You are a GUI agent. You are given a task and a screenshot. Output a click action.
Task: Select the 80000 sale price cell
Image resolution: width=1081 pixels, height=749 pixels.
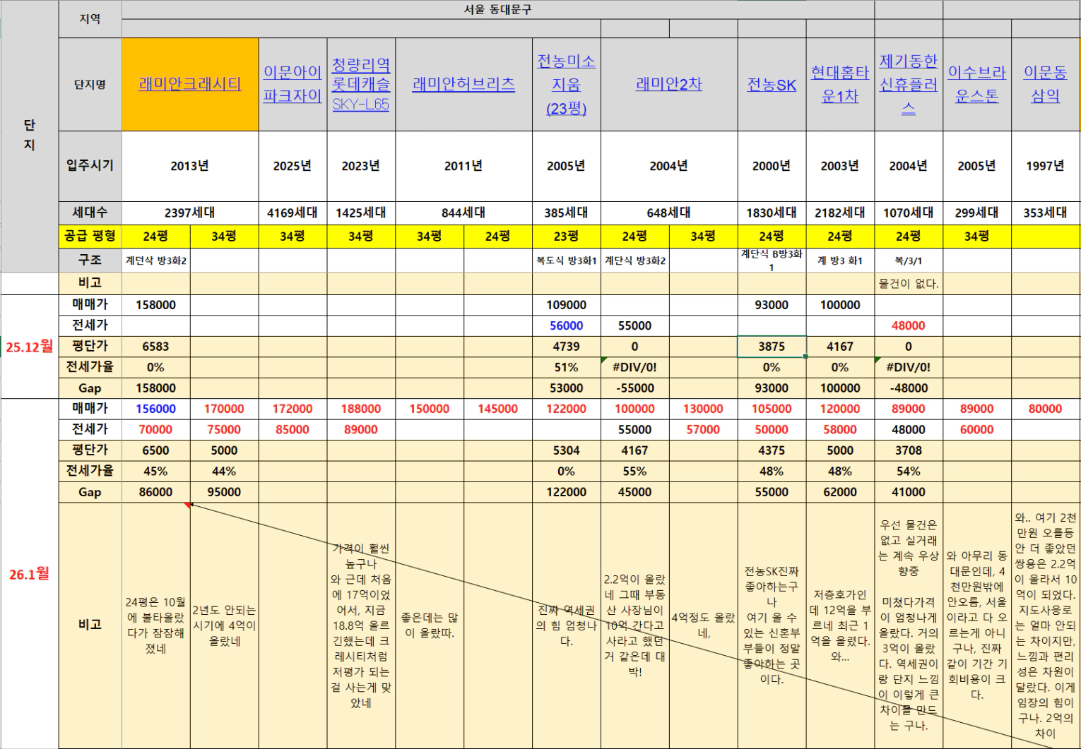[x=1046, y=409]
